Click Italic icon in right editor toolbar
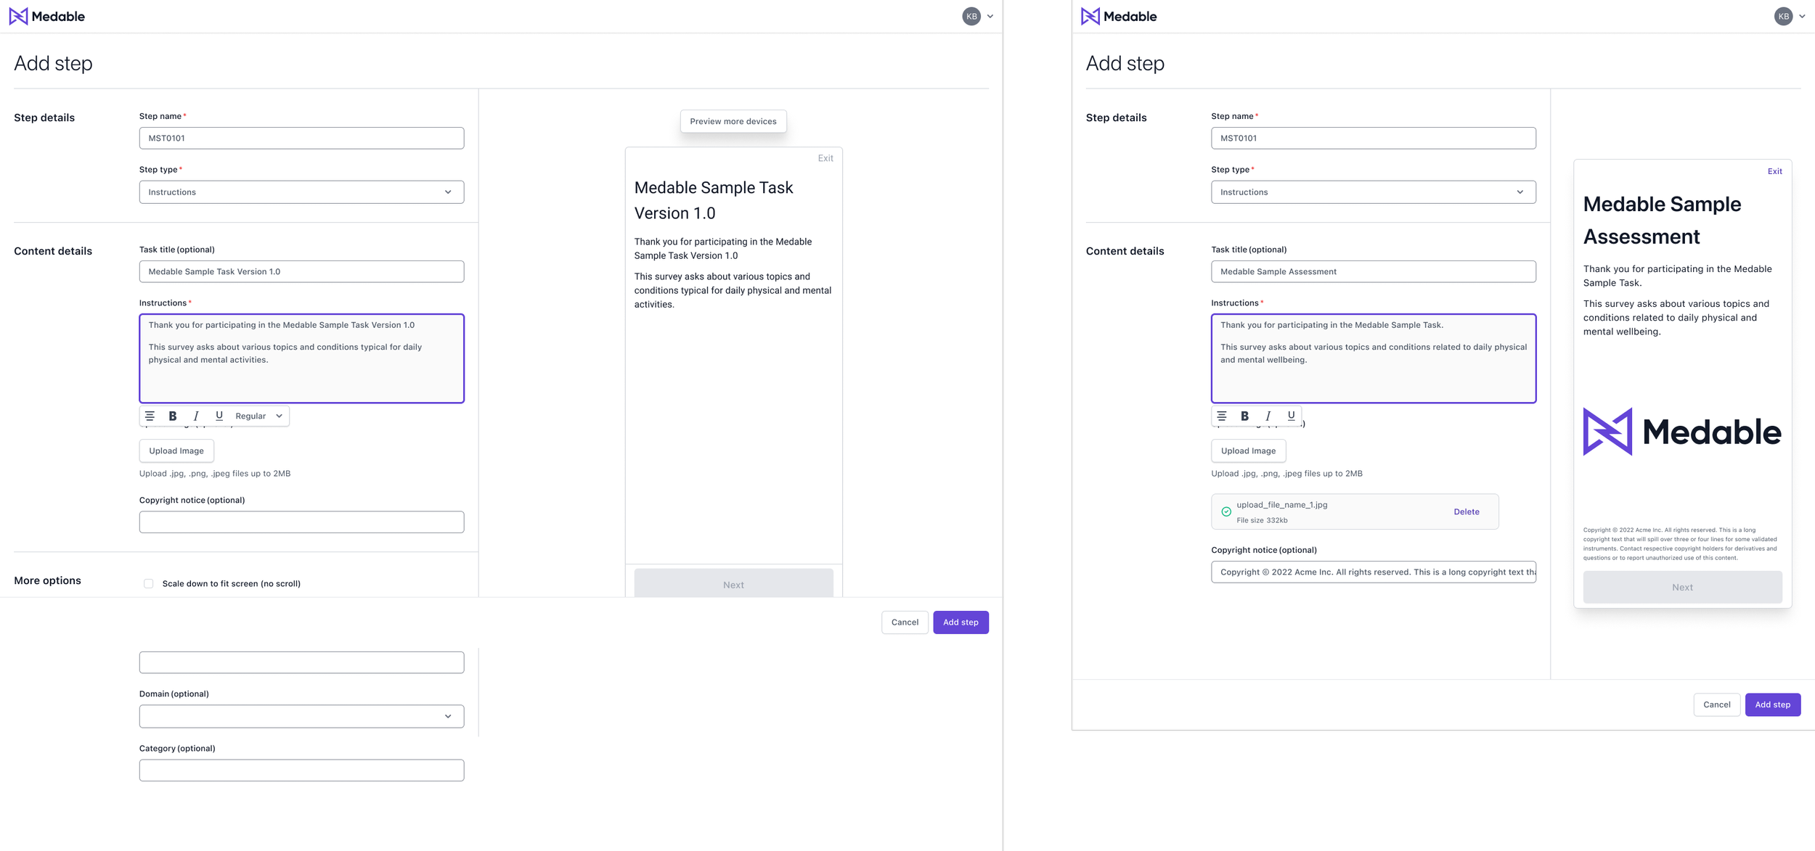The height and width of the screenshot is (851, 1815). click(1268, 416)
